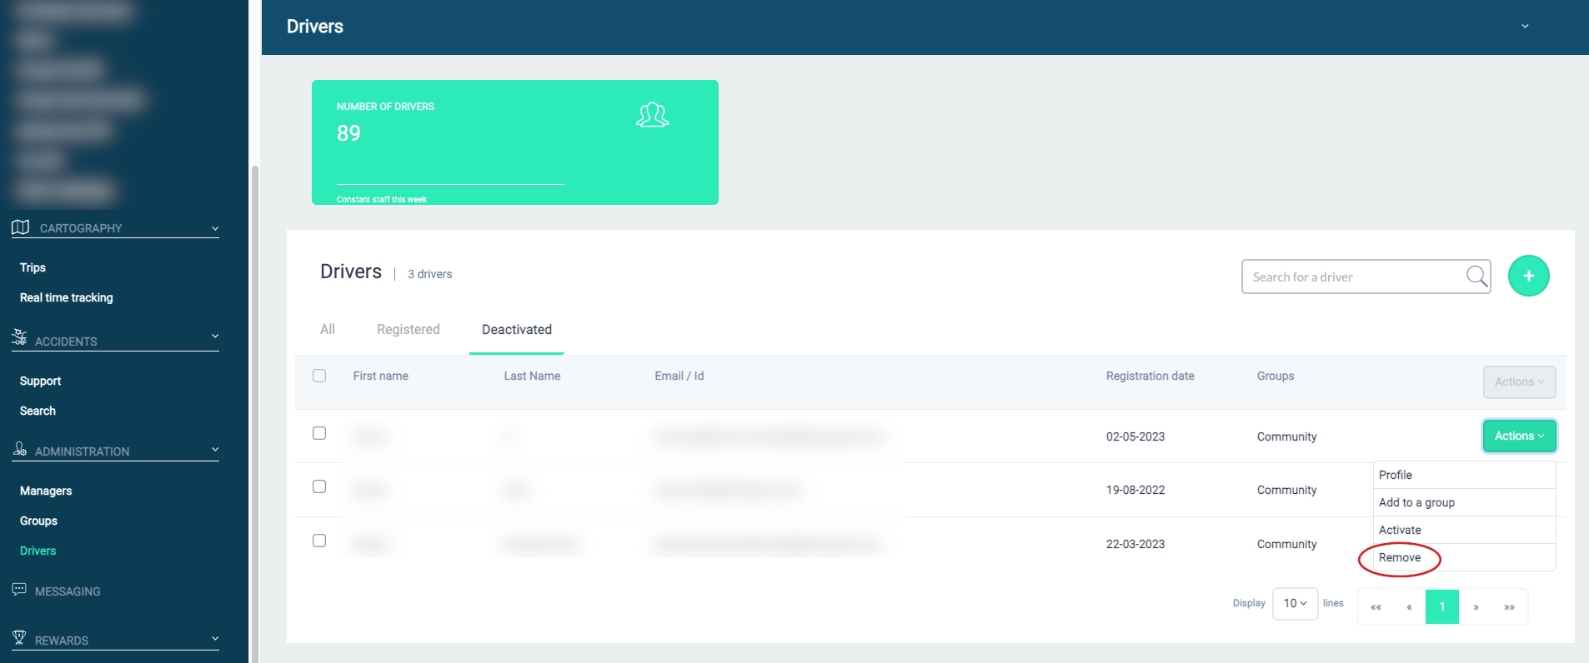Open Real time tracking link
The image size is (1589, 663).
point(67,298)
